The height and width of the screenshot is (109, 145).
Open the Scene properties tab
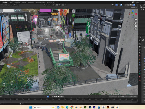[x=140, y=53]
